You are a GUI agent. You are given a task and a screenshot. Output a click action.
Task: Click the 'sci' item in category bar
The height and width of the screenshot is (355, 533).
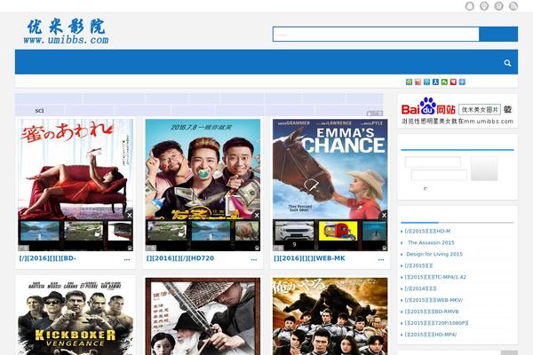click(39, 110)
